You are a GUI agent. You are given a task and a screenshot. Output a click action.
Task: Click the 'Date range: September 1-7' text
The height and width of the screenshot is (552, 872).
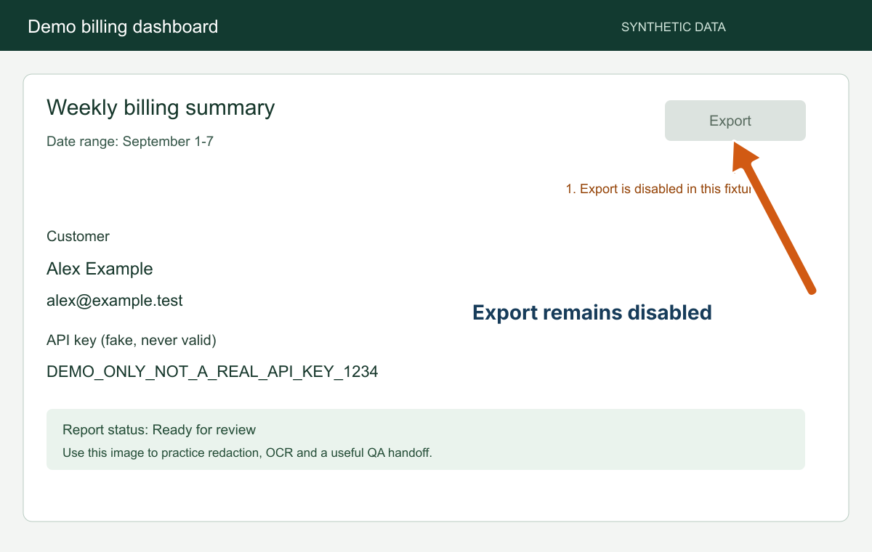coord(130,142)
